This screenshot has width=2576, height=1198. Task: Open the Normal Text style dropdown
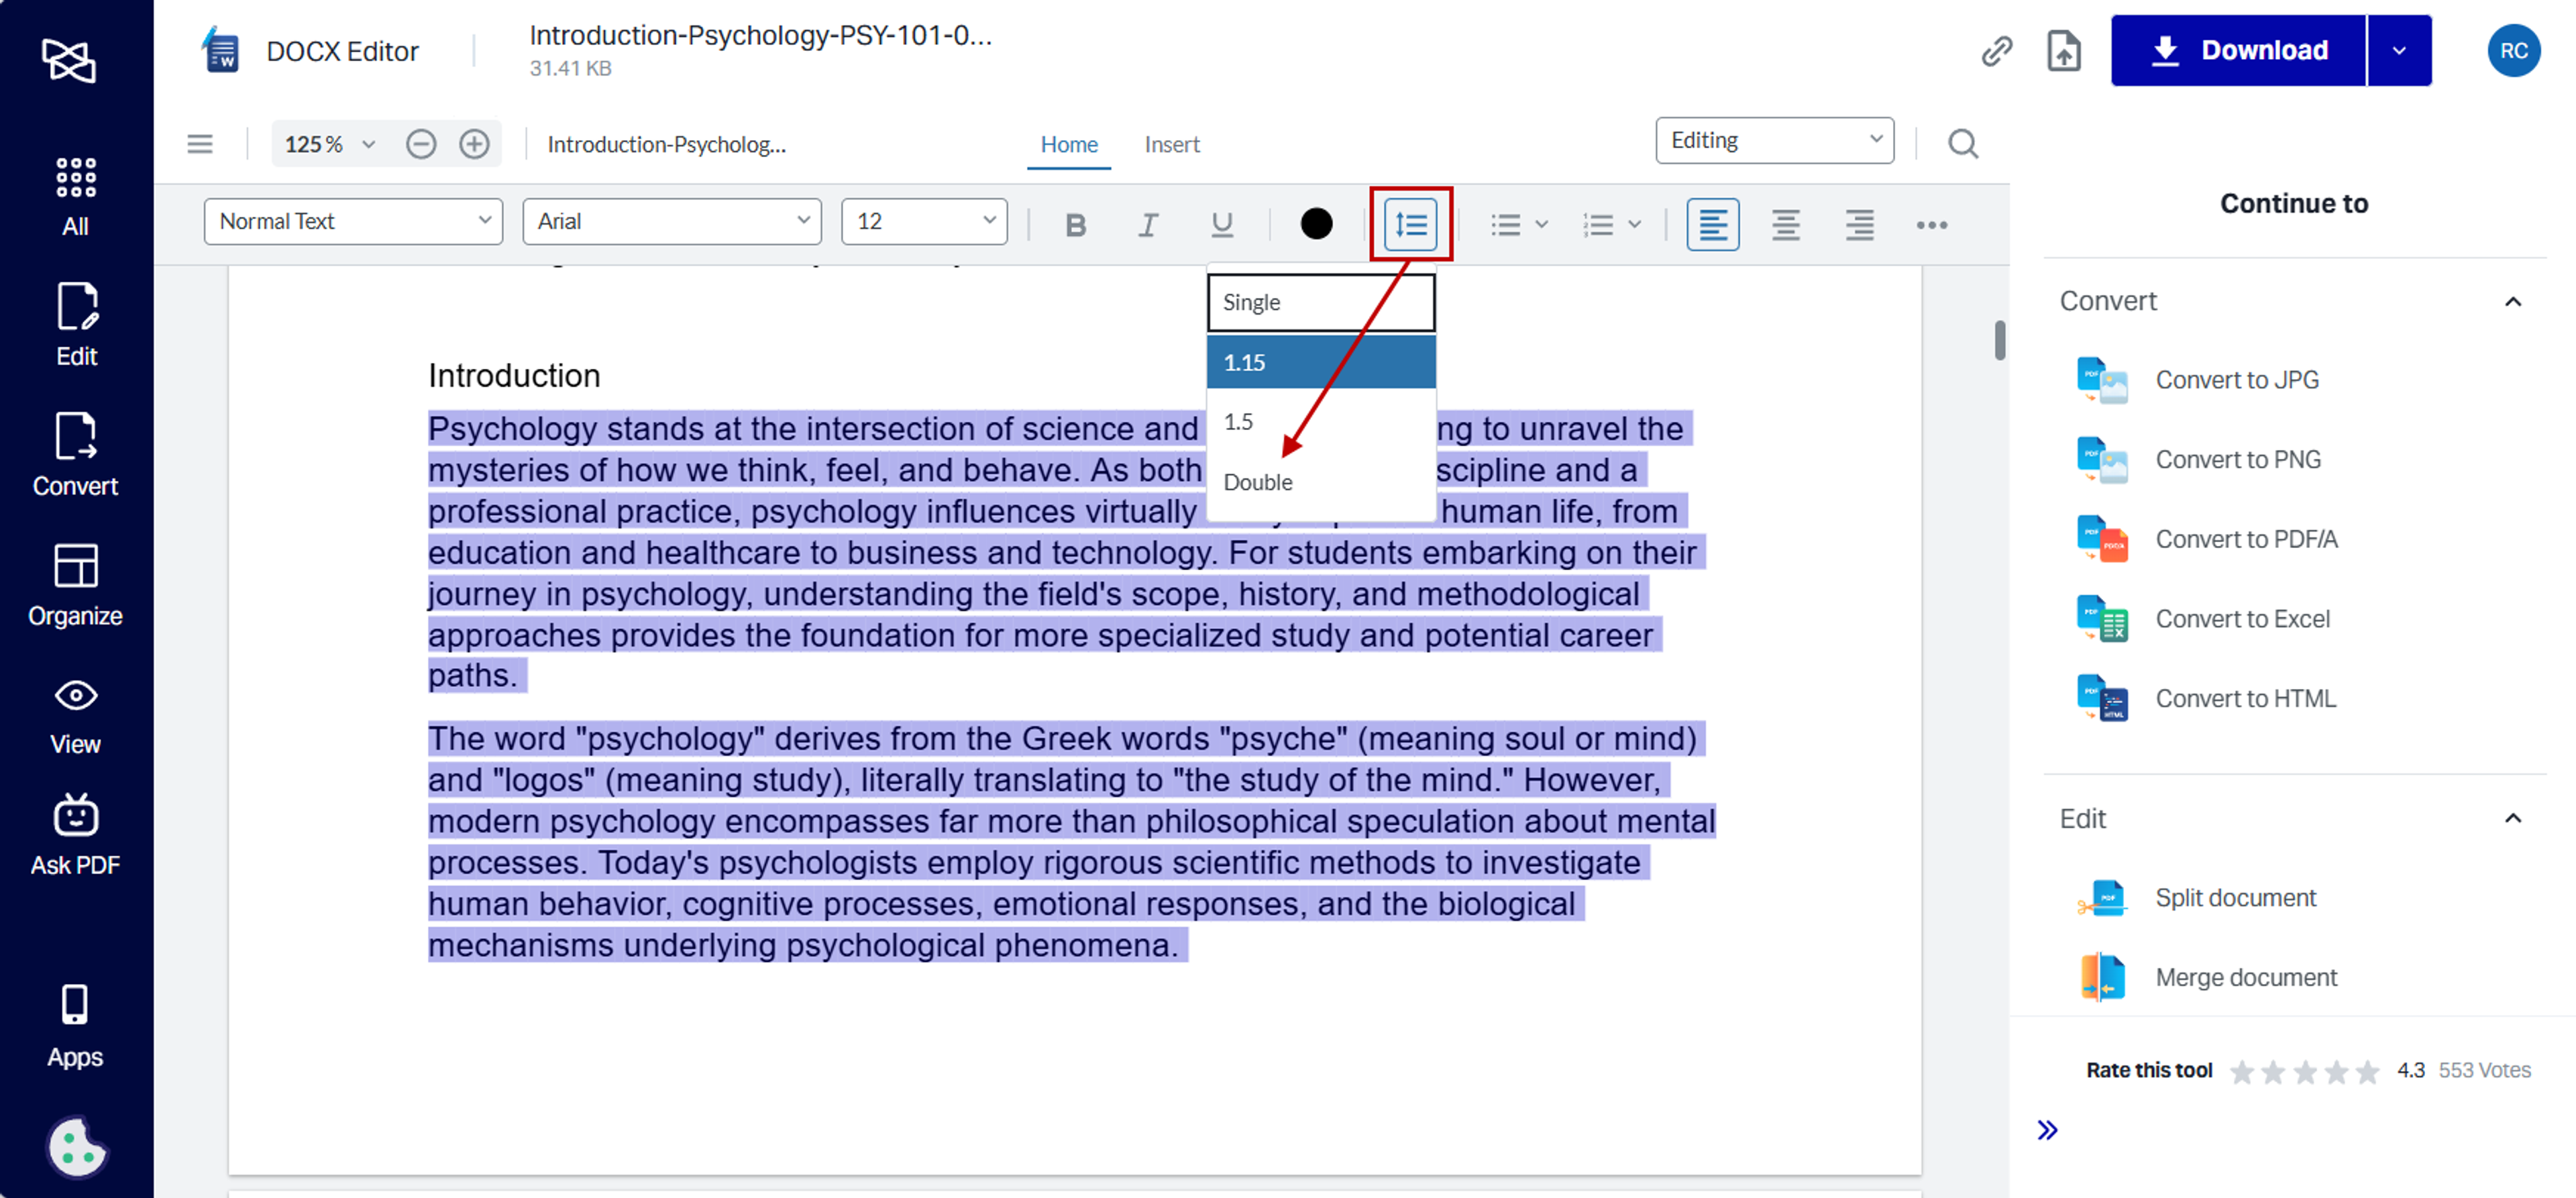pyautogui.click(x=353, y=221)
